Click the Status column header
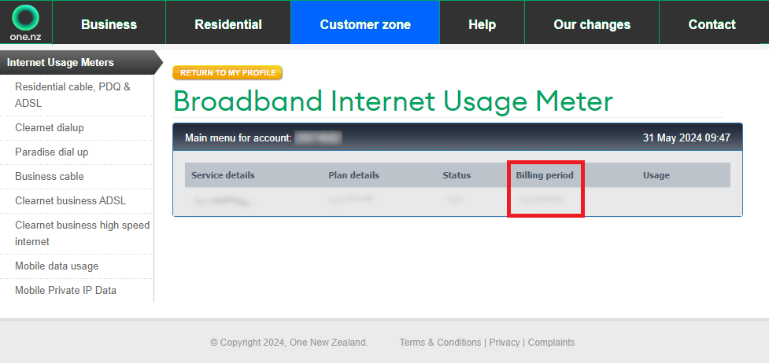Screen dimensions: 769x363 457,175
